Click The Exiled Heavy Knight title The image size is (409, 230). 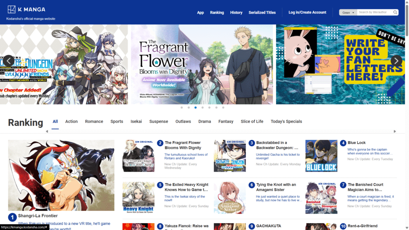[187, 187]
